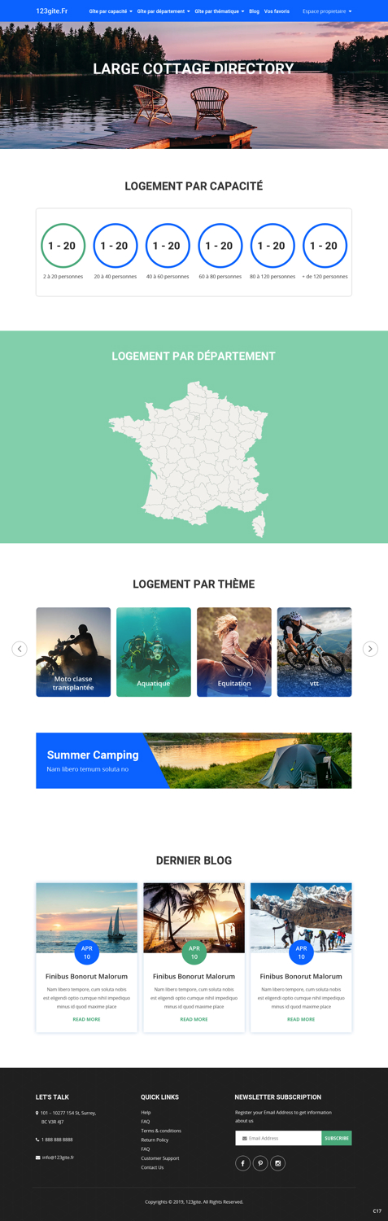Click Corsica on the France map
This screenshot has width=388, height=1221.
click(259, 525)
